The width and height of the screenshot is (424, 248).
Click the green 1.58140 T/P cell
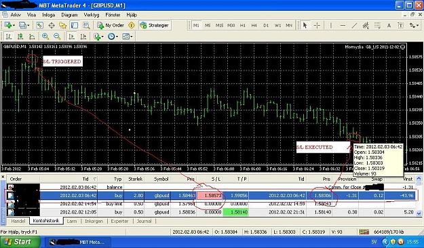[x=236, y=212]
